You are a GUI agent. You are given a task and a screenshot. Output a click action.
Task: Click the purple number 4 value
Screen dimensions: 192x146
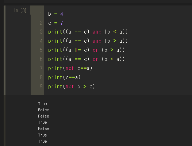[x=62, y=14]
